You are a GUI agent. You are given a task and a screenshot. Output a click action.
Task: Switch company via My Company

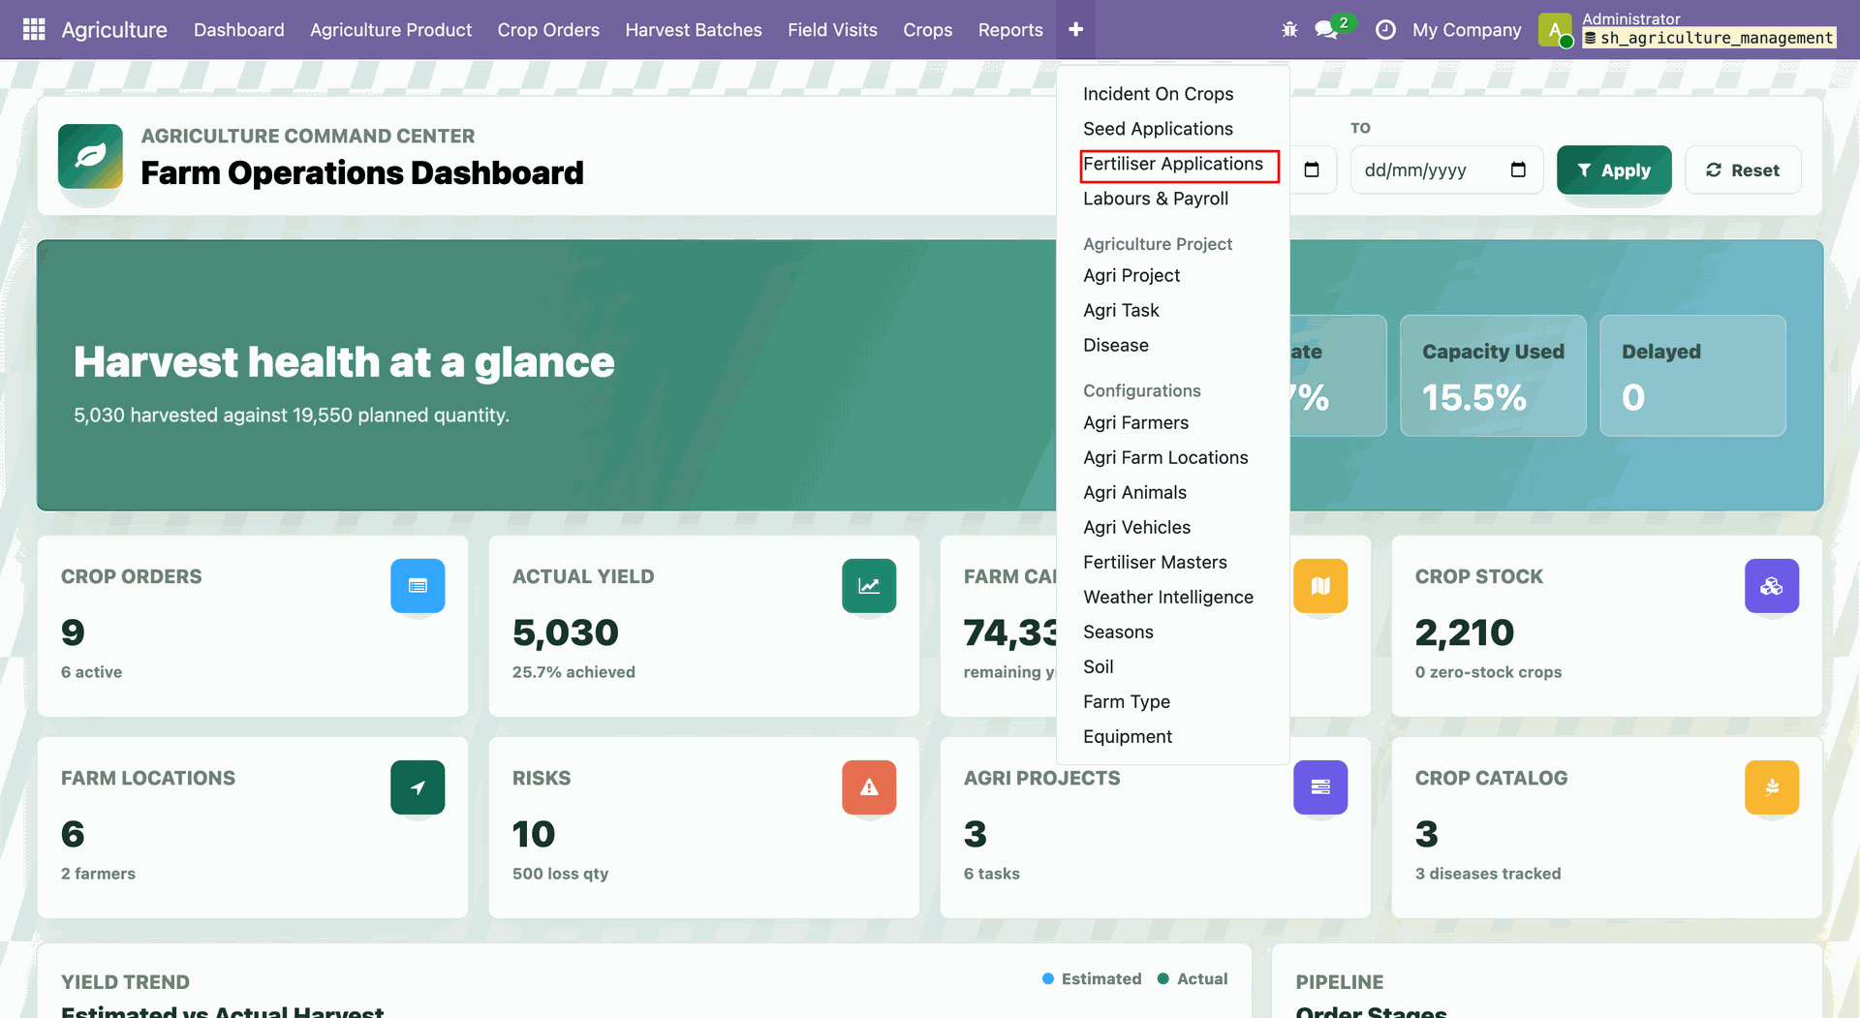(x=1467, y=30)
